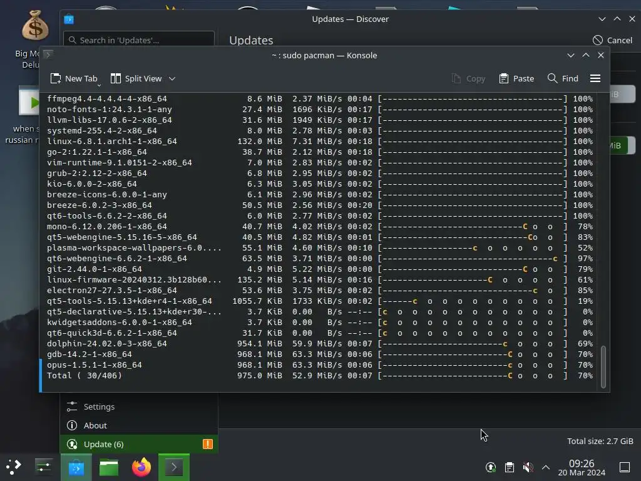Cancel the updates in Discover
Screen dimensions: 641x481
(x=612, y=40)
